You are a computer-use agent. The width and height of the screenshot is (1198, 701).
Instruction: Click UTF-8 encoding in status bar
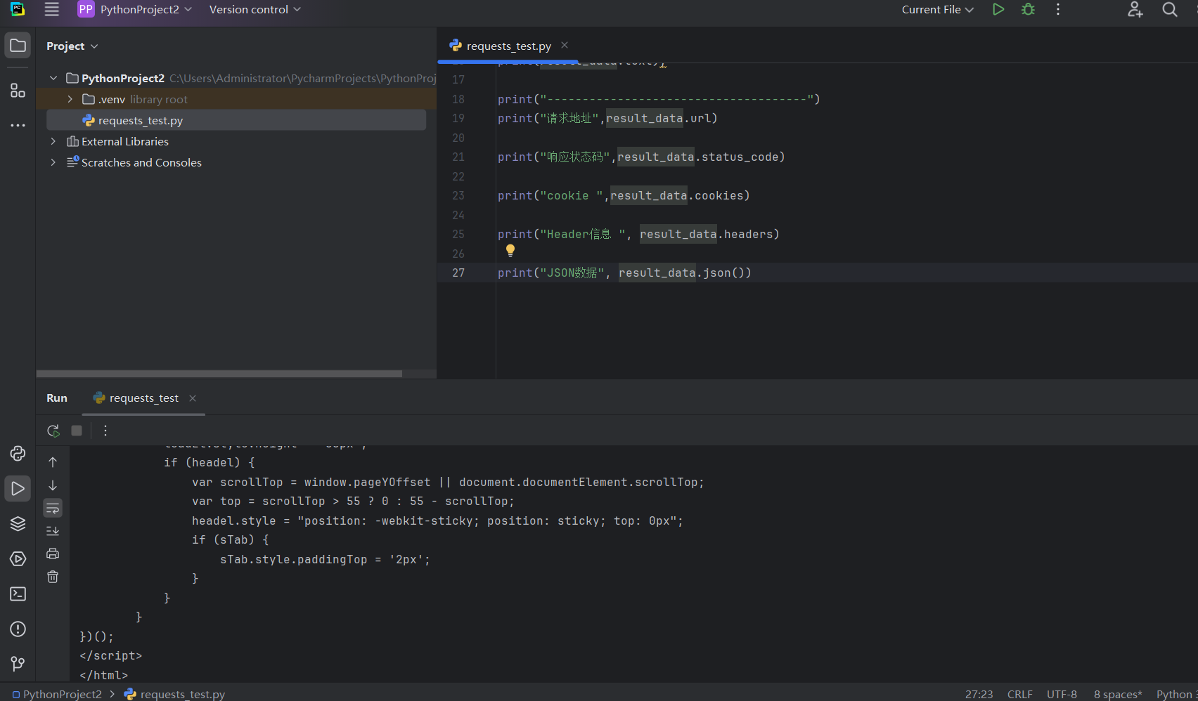point(1062,694)
